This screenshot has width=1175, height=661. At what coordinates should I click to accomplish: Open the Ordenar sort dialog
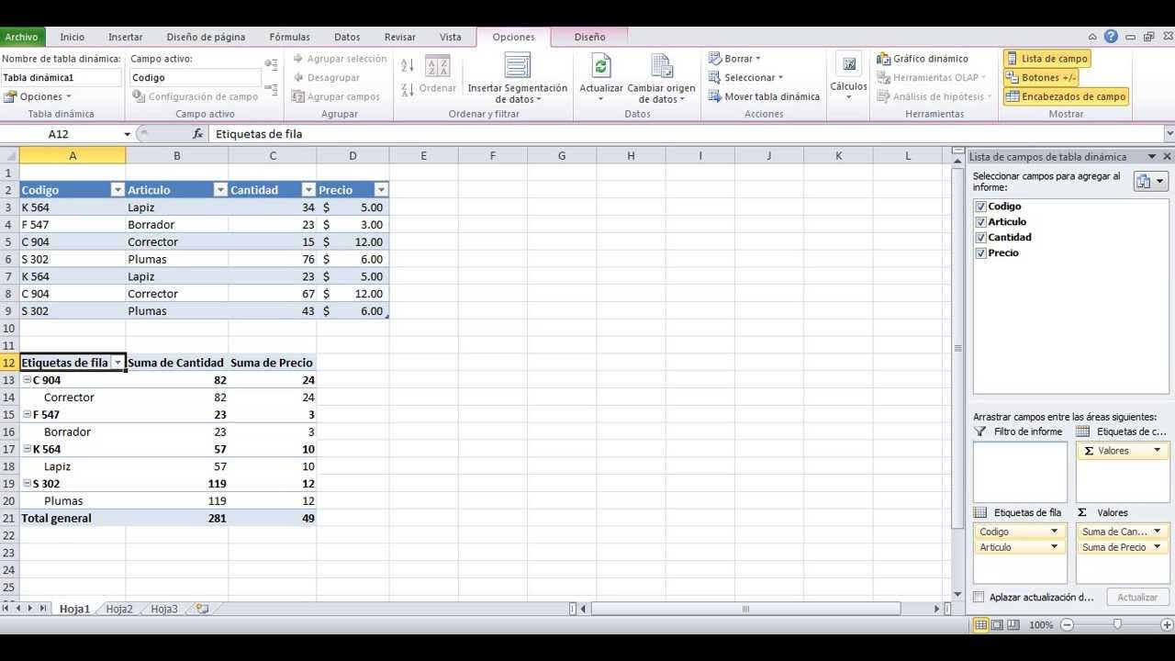[438, 75]
